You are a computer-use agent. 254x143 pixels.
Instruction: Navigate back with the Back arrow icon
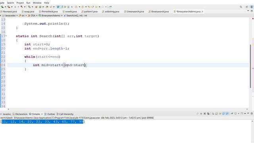[x=96, y=7]
